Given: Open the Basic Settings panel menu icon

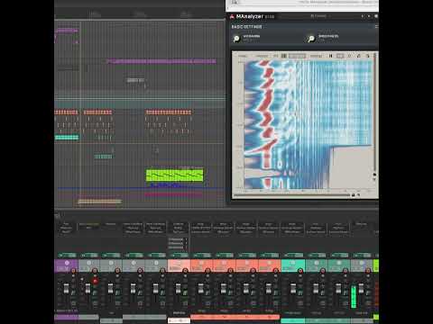Looking at the screenshot, I should point(376,27).
